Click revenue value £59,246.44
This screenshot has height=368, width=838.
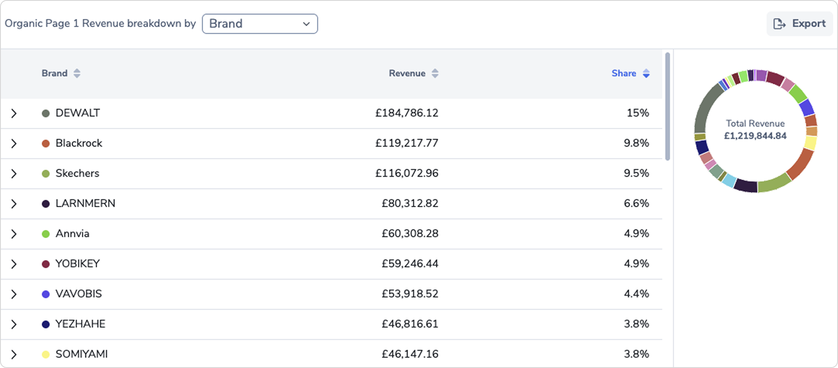coord(410,264)
